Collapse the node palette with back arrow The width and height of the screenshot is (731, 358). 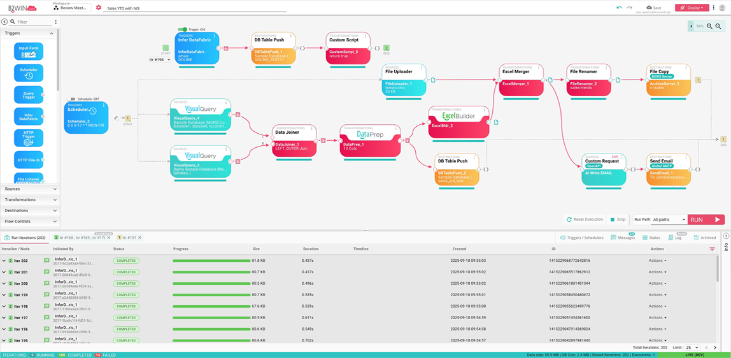pyautogui.click(x=4, y=22)
